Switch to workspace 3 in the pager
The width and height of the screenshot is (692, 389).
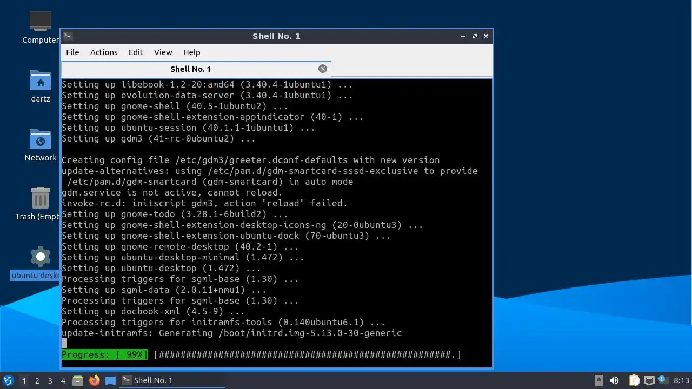(x=50, y=380)
